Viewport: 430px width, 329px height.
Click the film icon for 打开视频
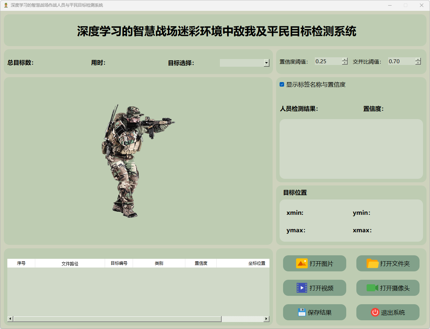[x=302, y=288]
